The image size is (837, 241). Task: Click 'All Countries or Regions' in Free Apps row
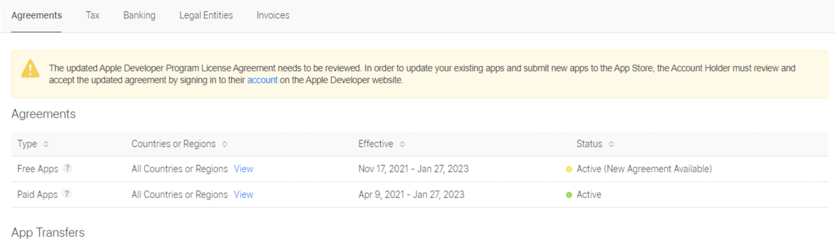(180, 169)
